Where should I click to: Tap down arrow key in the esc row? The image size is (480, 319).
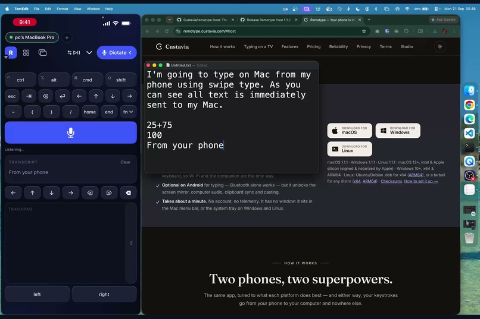[x=113, y=96]
